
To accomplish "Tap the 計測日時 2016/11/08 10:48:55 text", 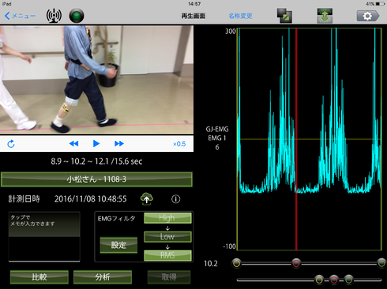I will tap(67, 199).
